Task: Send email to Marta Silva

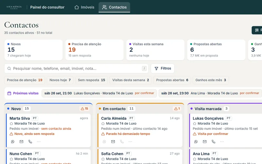Action: click(x=21, y=142)
